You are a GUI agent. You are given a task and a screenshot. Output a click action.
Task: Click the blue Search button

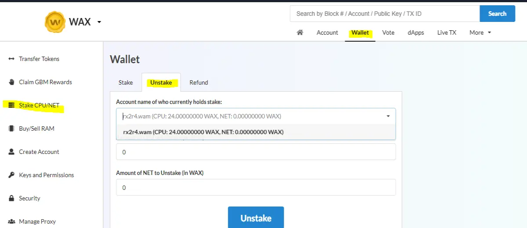tap(497, 14)
